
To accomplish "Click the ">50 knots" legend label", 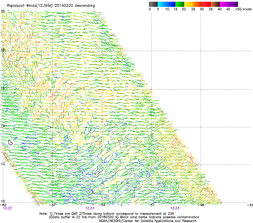I will 243,9.
